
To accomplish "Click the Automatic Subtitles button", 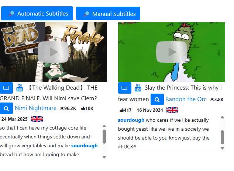I will point(37,13).
